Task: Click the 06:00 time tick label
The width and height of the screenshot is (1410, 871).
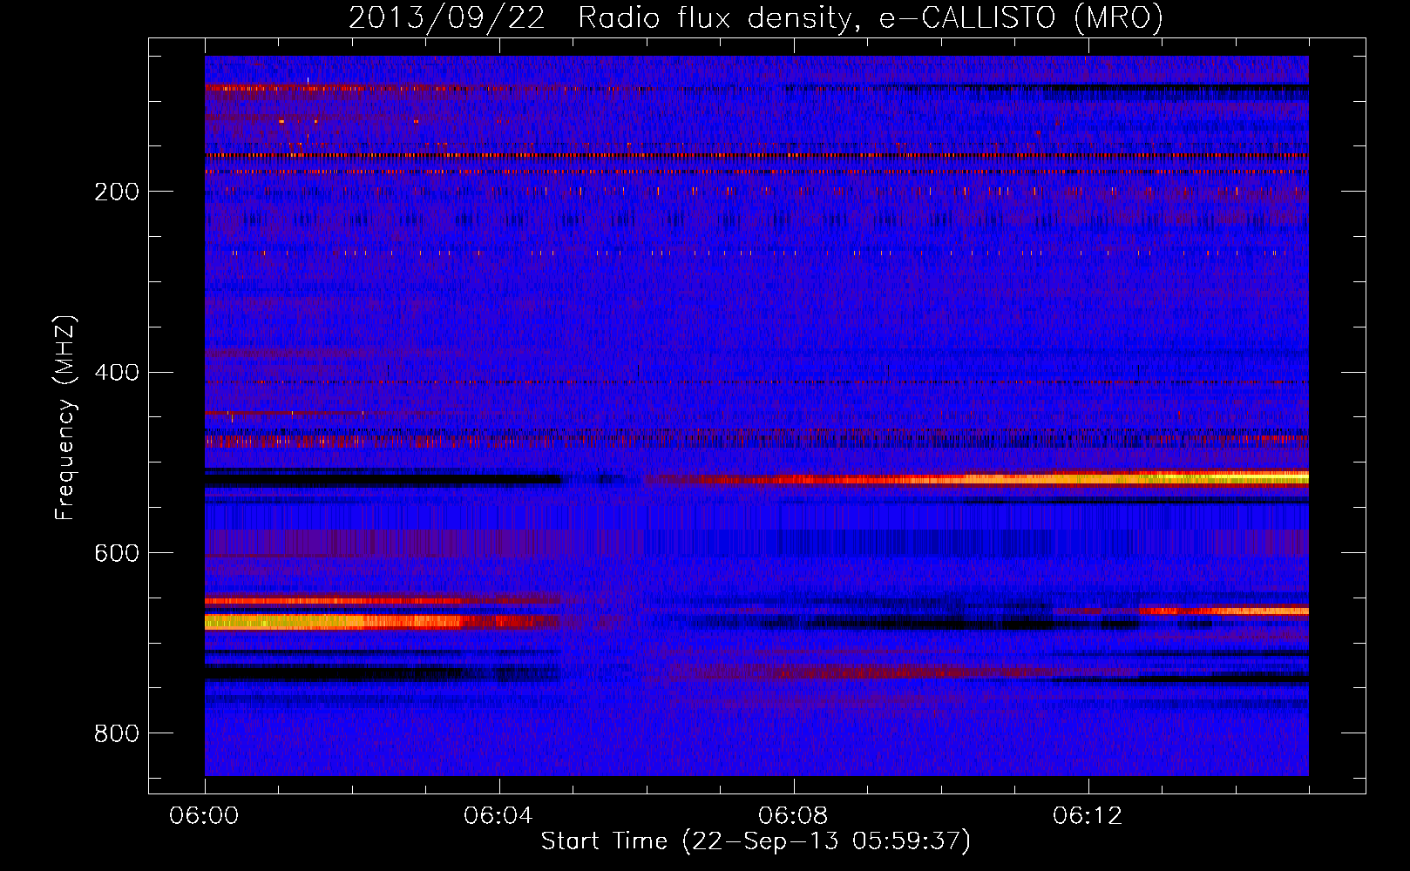Action: pos(204,816)
